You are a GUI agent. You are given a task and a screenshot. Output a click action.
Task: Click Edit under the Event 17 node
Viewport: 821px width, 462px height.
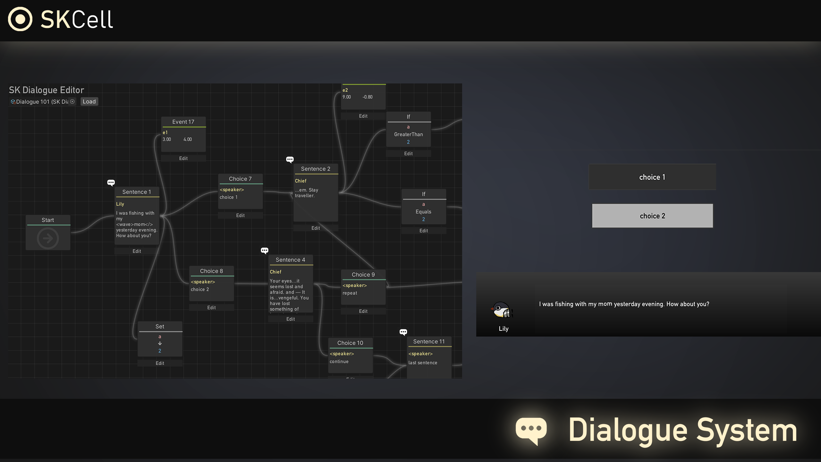click(x=183, y=158)
